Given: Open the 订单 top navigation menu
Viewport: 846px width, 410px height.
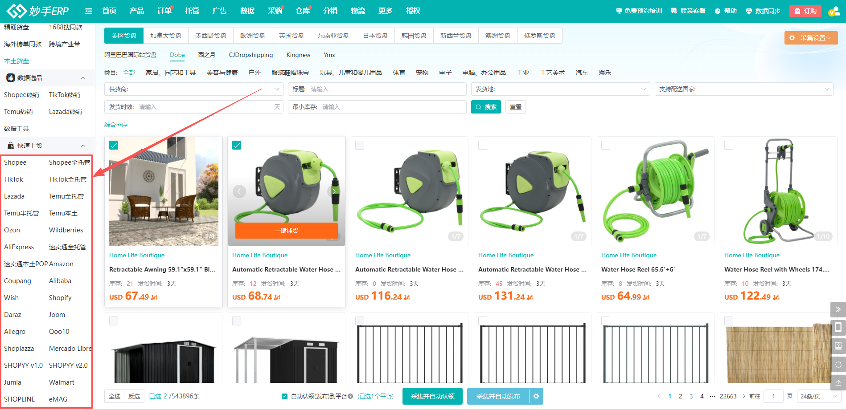Looking at the screenshot, I should [x=164, y=11].
